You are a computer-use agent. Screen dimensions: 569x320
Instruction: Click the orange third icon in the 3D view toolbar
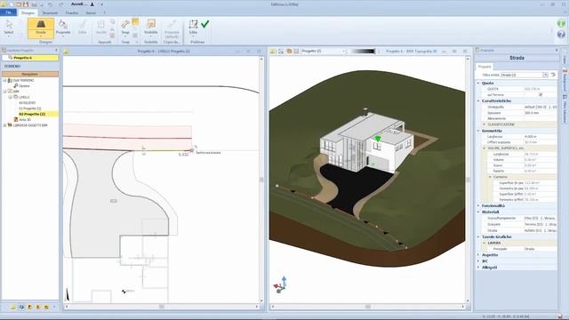[289, 52]
